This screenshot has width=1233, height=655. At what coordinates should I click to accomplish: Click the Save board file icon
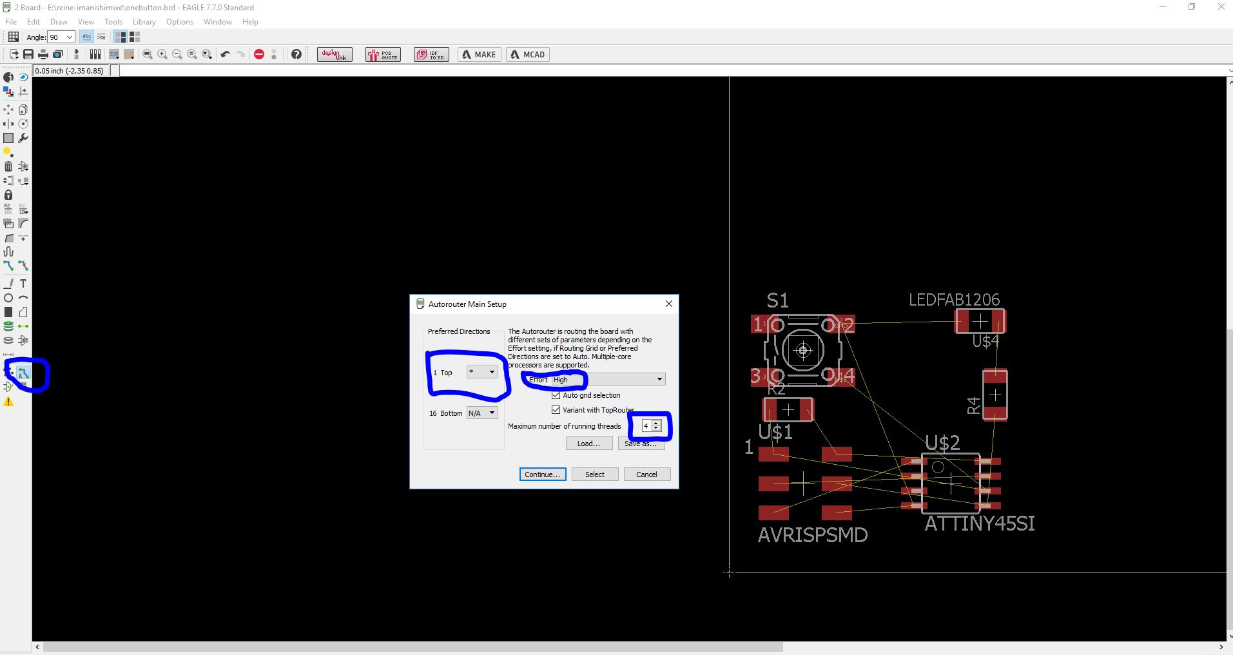[x=28, y=54]
